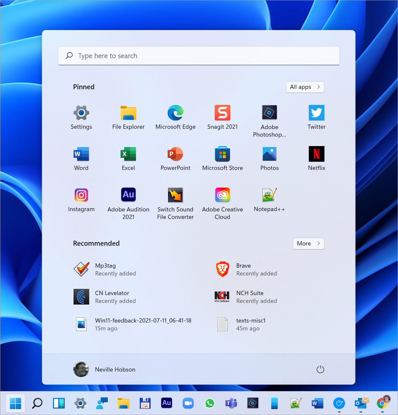Launch Adobe Creative Cloud
This screenshot has width=398, height=415.
coord(223,204)
